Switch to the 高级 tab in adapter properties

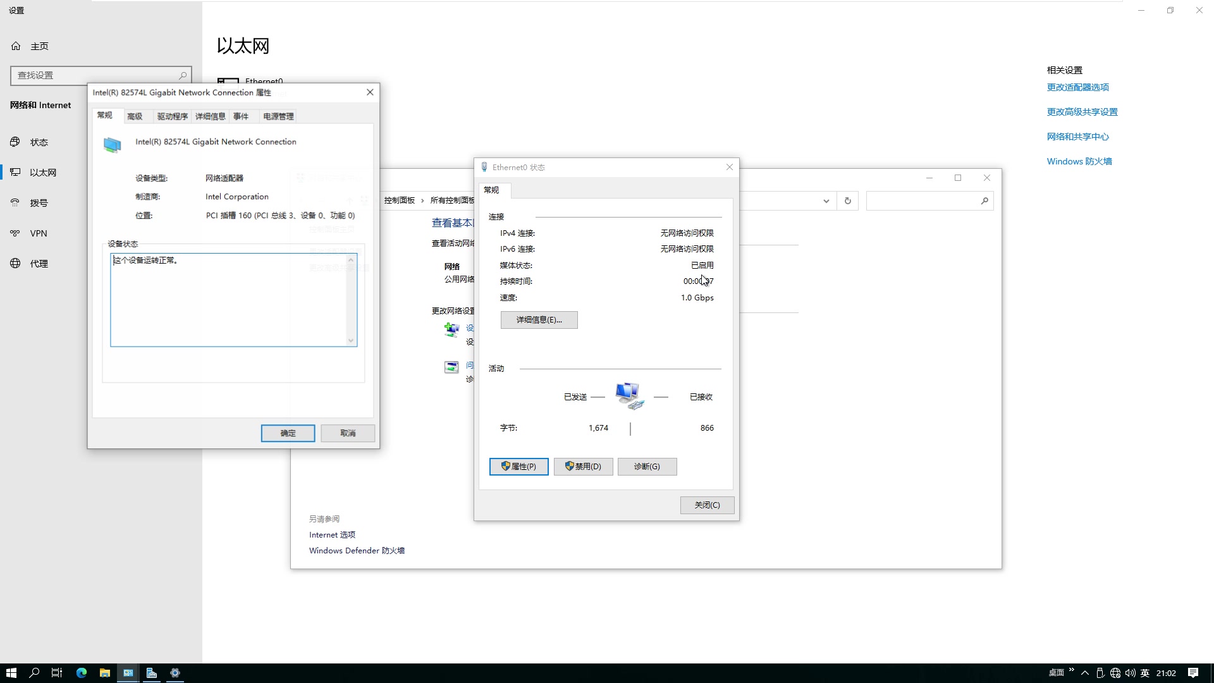(135, 116)
